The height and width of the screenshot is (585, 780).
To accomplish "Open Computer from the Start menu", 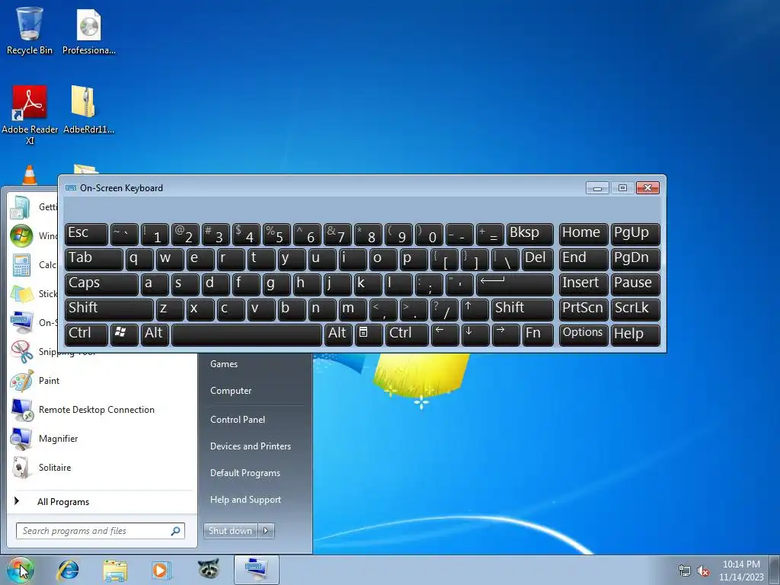I will tap(231, 391).
